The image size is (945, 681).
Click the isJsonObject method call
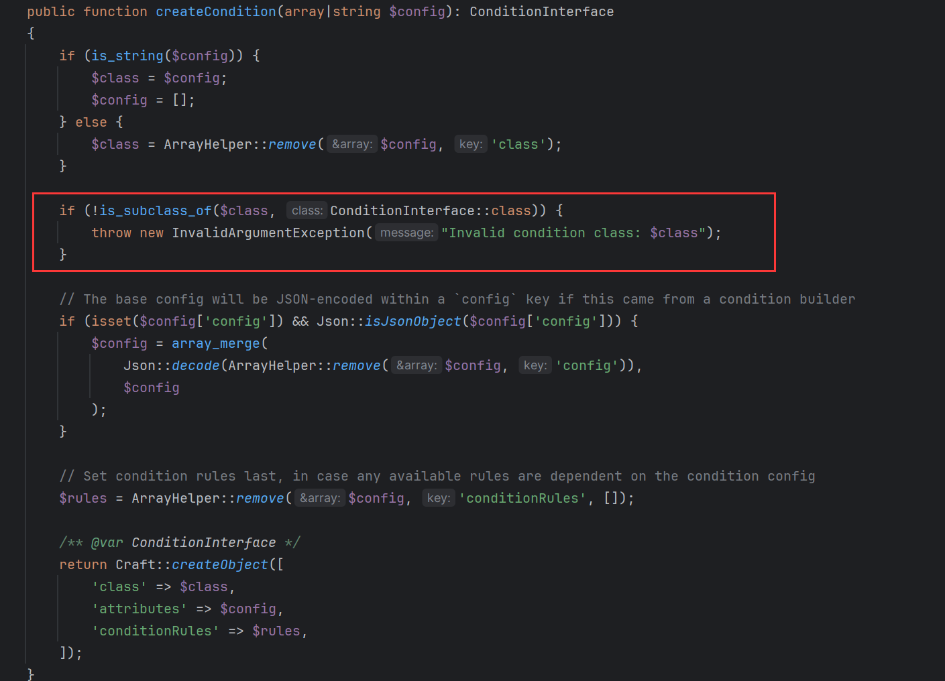412,321
